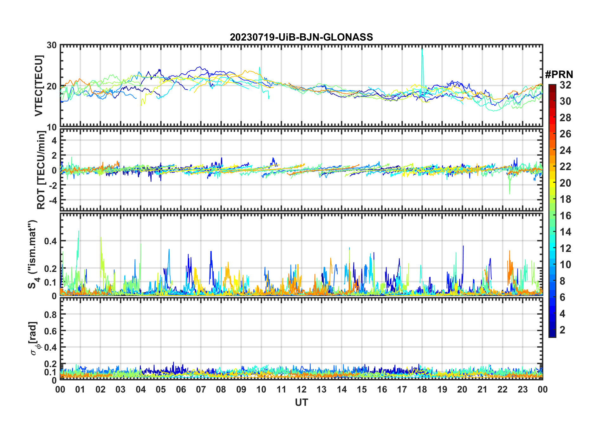This screenshot has width=603, height=422.
Task: Select tick label 24 on PRN colorbar
Action: [565, 150]
